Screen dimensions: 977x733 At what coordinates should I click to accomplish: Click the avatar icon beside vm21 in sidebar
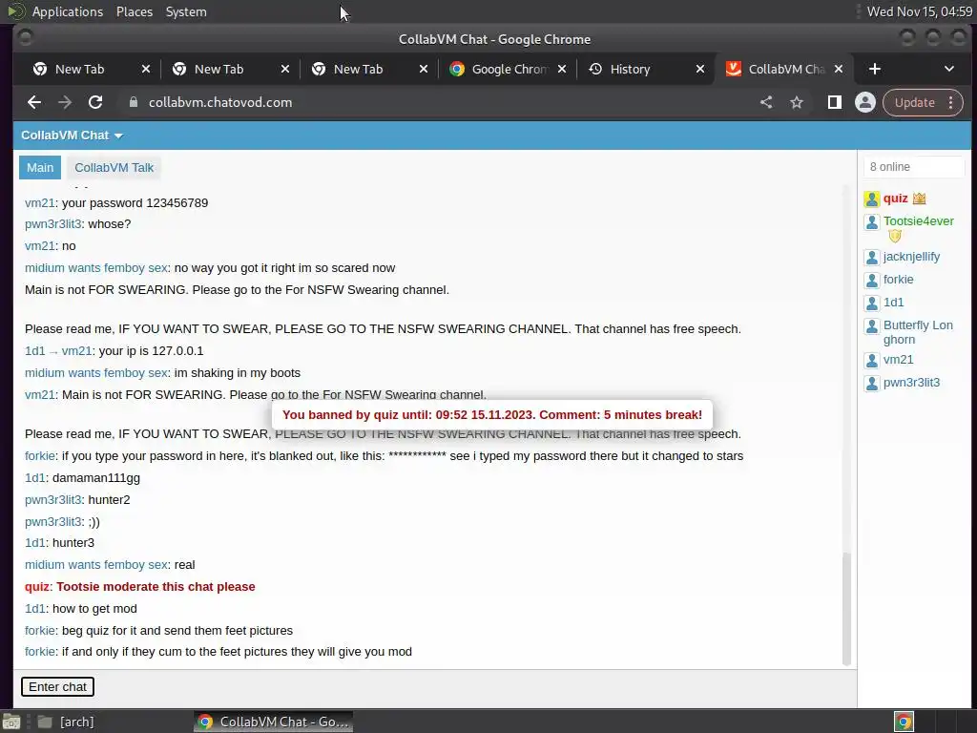[x=872, y=361]
